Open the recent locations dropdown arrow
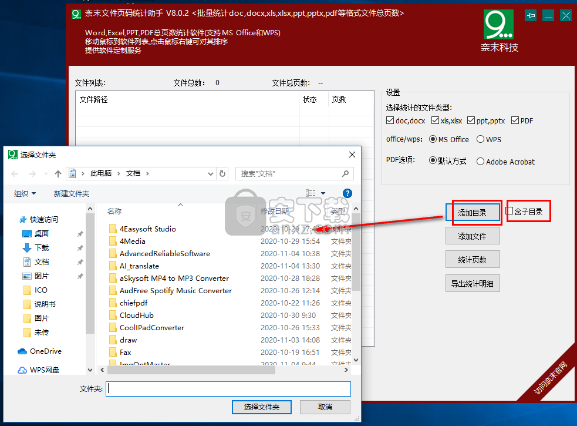The width and height of the screenshot is (577, 426). click(x=46, y=173)
